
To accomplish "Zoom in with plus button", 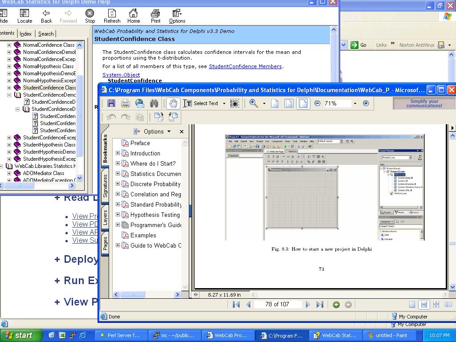I will click(x=366, y=103).
